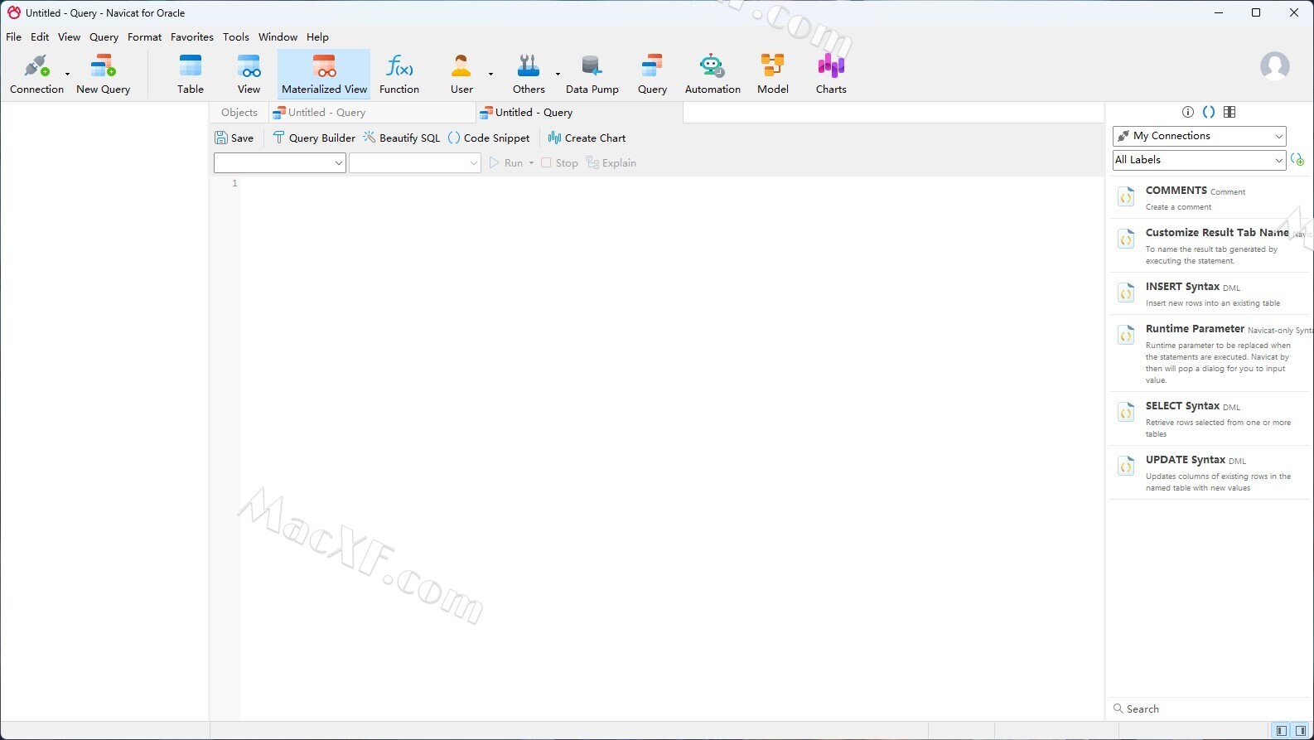Open the Help menu

point(317,37)
